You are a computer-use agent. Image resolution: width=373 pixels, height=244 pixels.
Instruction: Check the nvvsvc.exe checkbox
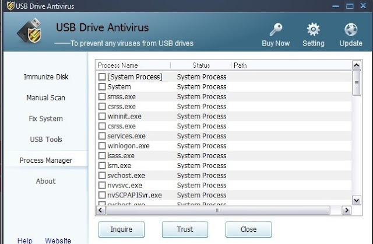[x=102, y=185]
